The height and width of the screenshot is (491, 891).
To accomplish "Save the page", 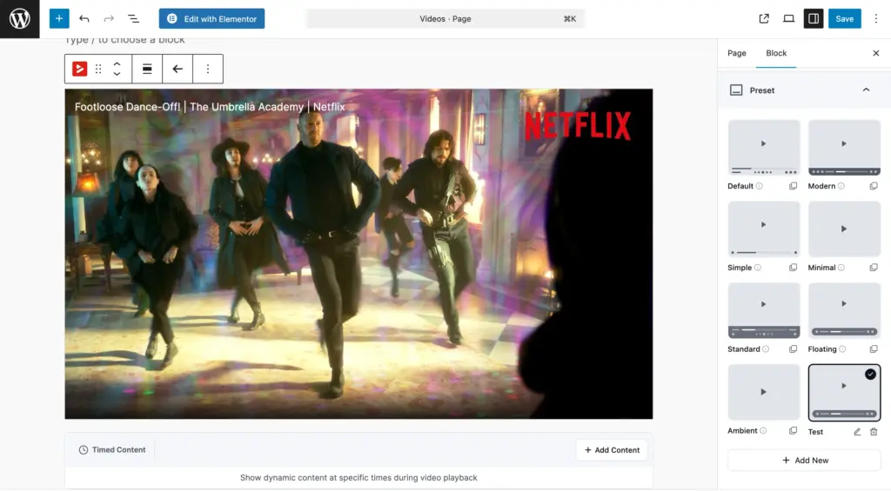I will pyautogui.click(x=844, y=19).
